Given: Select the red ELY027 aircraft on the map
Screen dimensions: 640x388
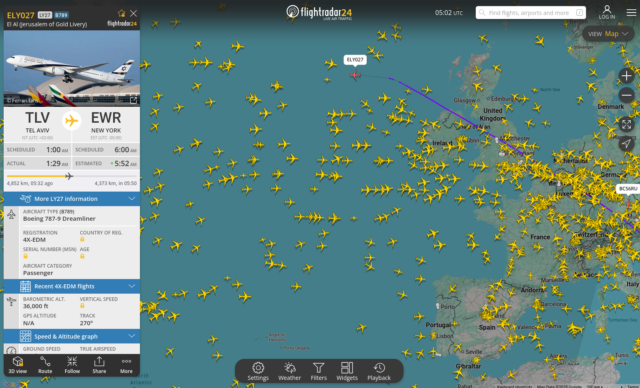Looking at the screenshot, I should [x=355, y=75].
